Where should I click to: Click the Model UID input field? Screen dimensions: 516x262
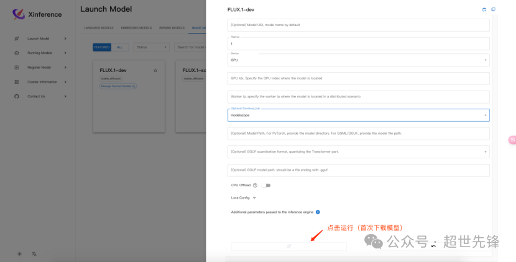coord(358,25)
